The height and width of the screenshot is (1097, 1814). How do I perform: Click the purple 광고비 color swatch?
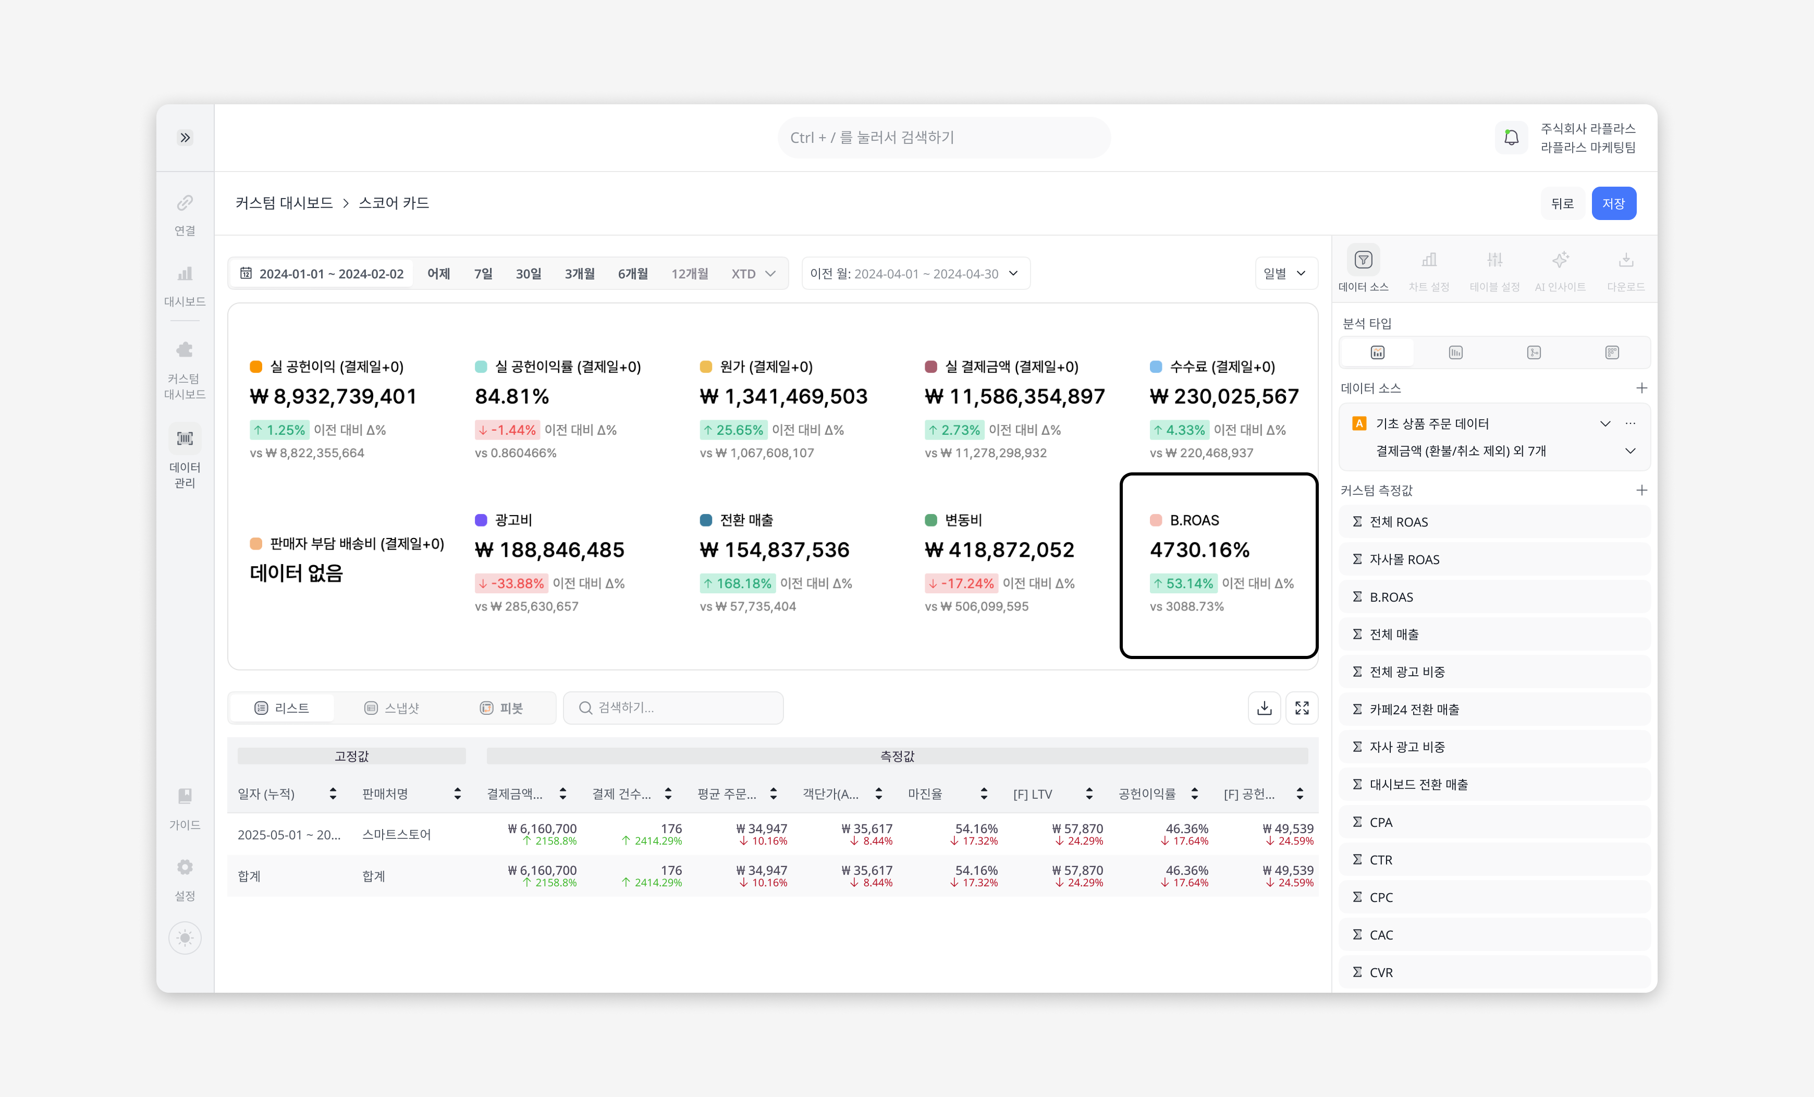click(481, 520)
